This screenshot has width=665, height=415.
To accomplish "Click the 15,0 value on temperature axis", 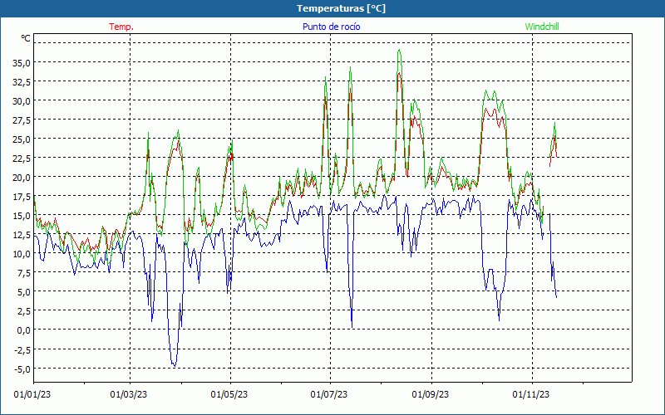I will 22,216.
